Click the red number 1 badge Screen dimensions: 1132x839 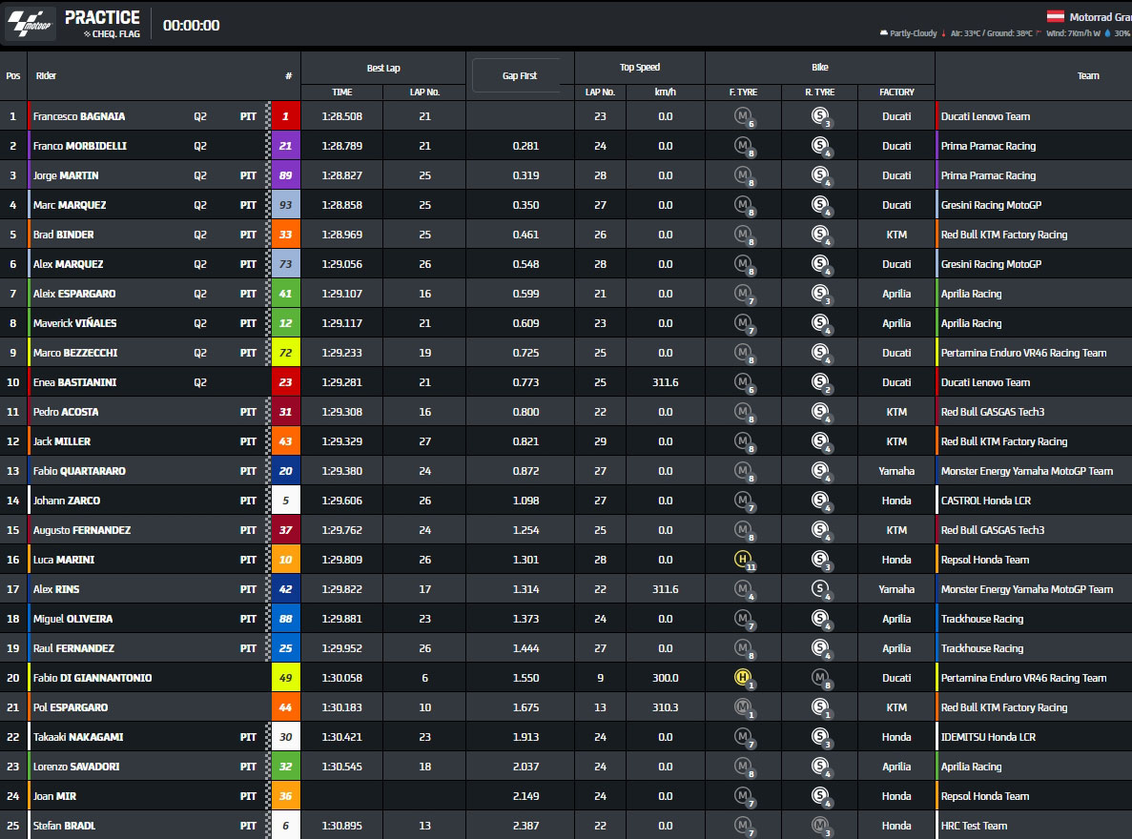pyautogui.click(x=286, y=116)
